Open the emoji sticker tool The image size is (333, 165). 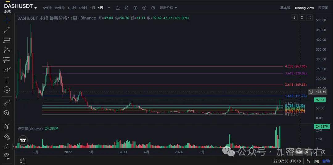point(7,89)
